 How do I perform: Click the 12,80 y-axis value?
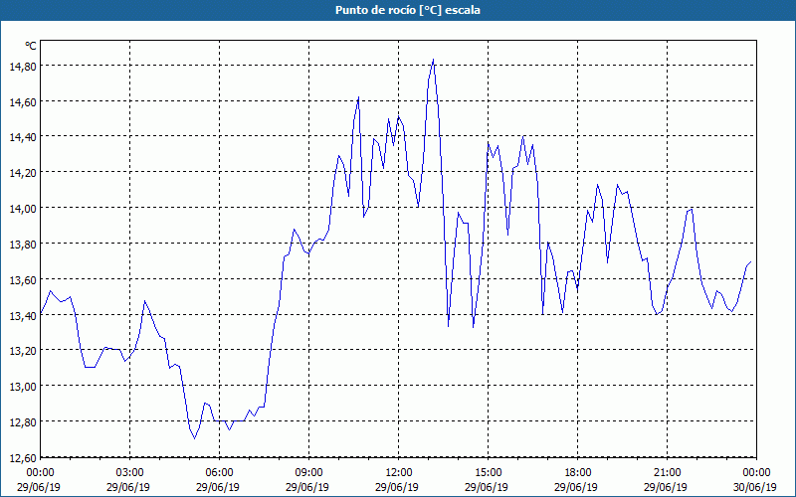pos(23,421)
